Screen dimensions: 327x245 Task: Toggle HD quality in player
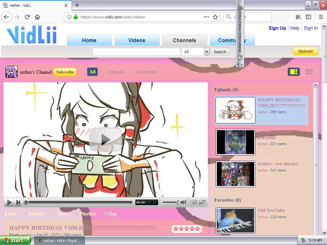pos(194,202)
